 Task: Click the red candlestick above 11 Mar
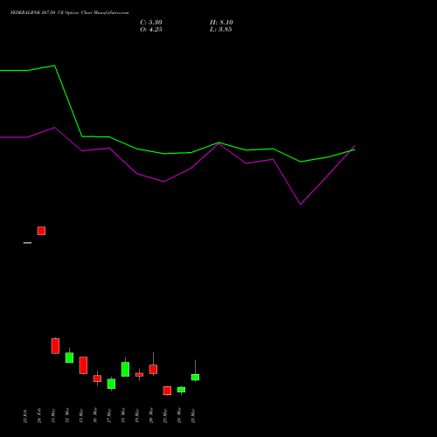click(55, 346)
